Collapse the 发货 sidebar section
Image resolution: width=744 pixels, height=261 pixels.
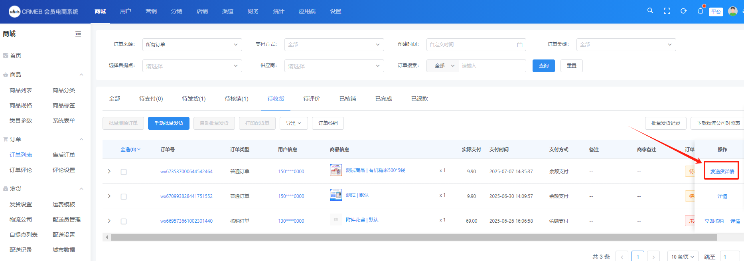coord(81,189)
